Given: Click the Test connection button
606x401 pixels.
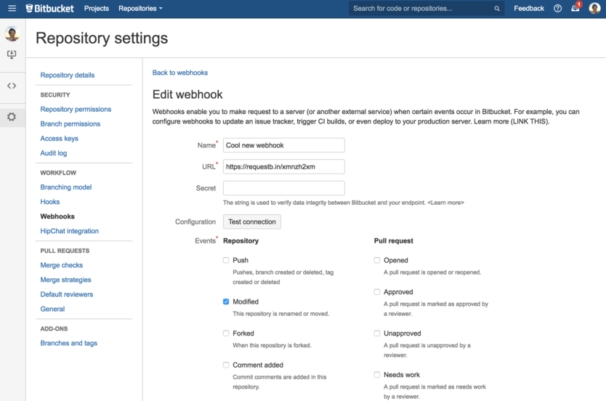Looking at the screenshot, I should [x=252, y=222].
